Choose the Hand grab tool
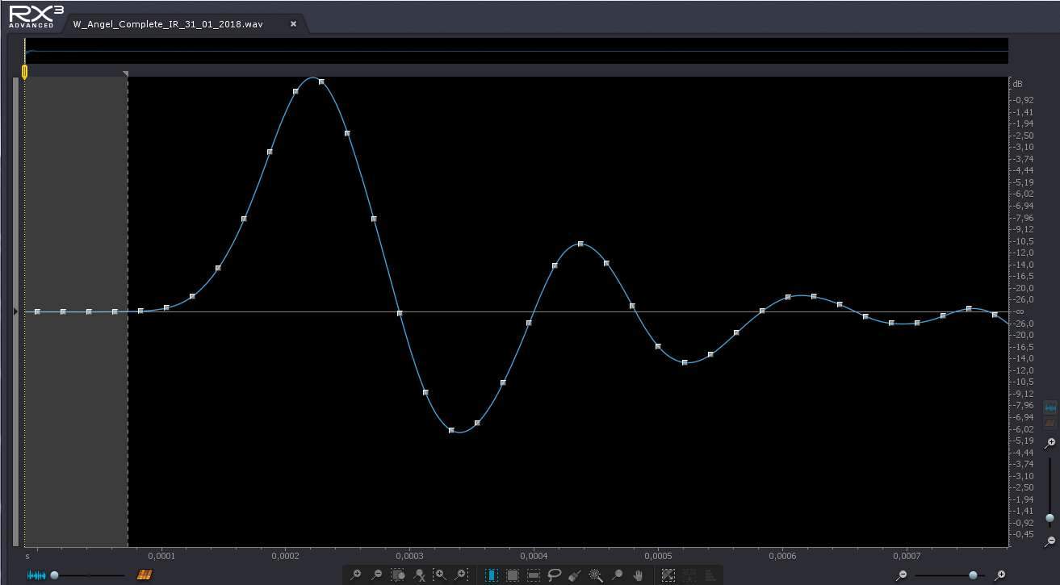 (639, 575)
